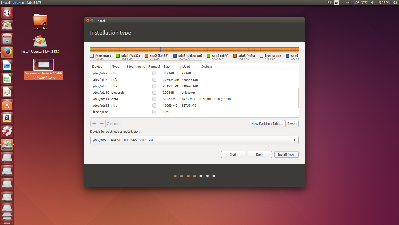Click the partition list vertical scrollbar
Image resolution: width=399 pixels, height=225 pixels.
298,97
